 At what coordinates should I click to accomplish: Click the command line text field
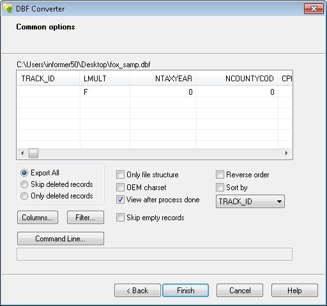point(155,254)
